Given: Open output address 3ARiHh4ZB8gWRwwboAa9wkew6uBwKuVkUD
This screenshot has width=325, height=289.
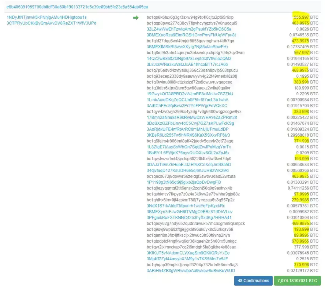Looking at the screenshot, I should [x=191, y=270].
